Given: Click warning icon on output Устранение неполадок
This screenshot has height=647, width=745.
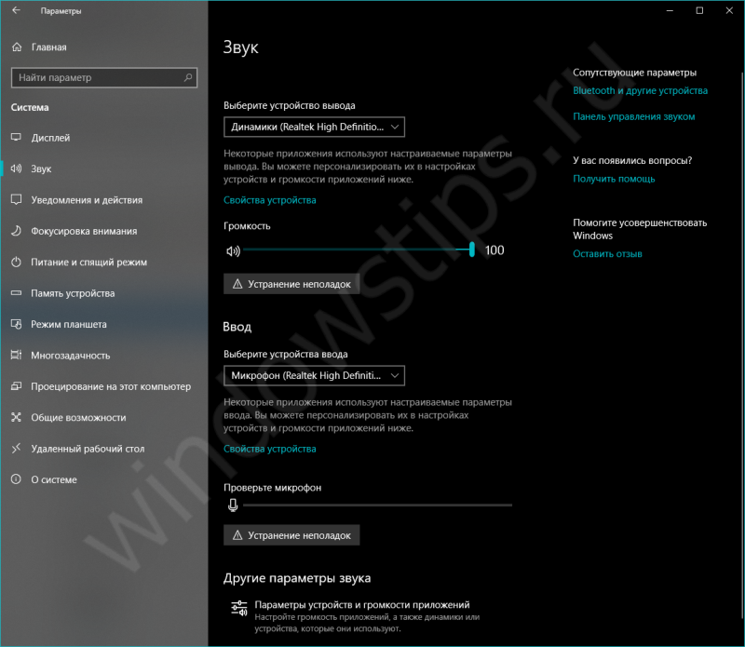Looking at the screenshot, I should coord(237,284).
